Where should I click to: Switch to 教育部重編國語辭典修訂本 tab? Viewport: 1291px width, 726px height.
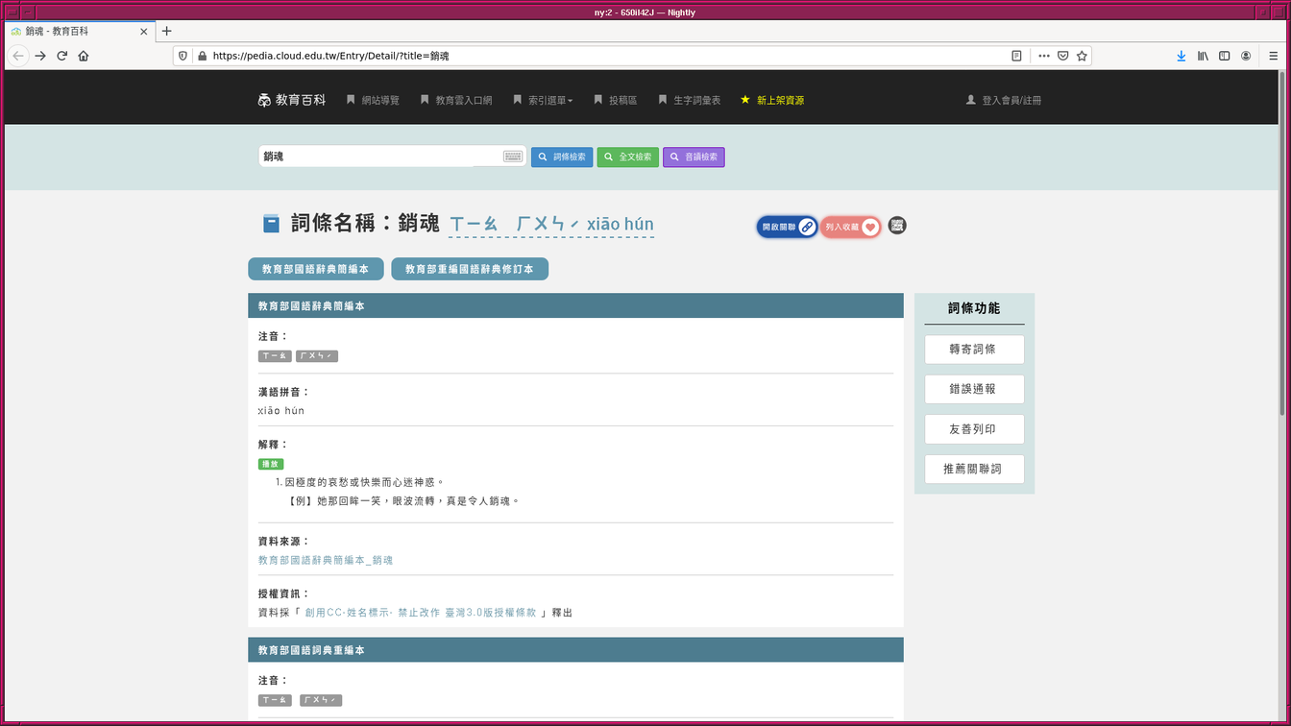(x=469, y=269)
